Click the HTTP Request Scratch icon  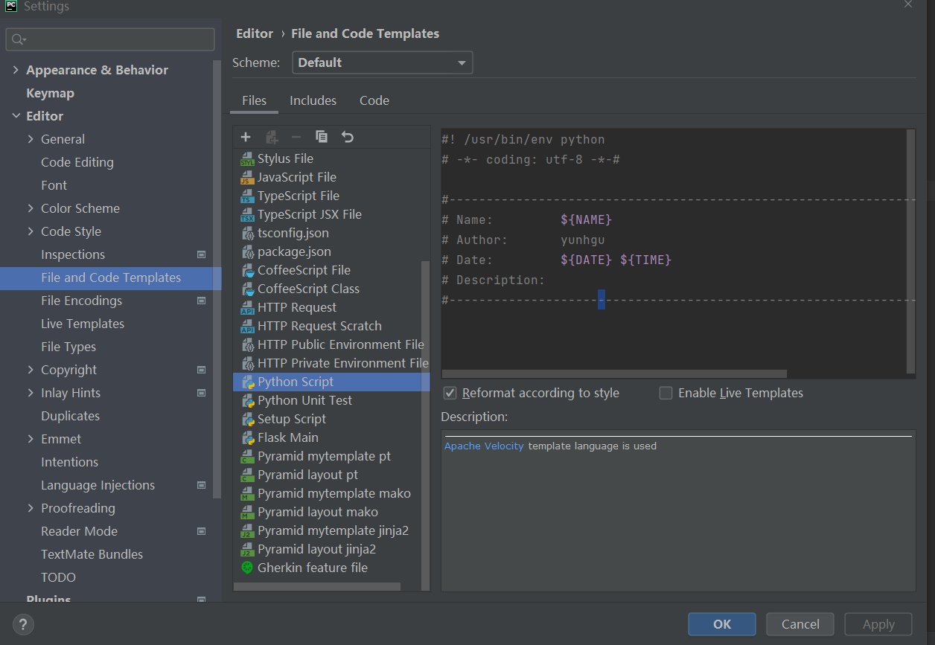248,327
